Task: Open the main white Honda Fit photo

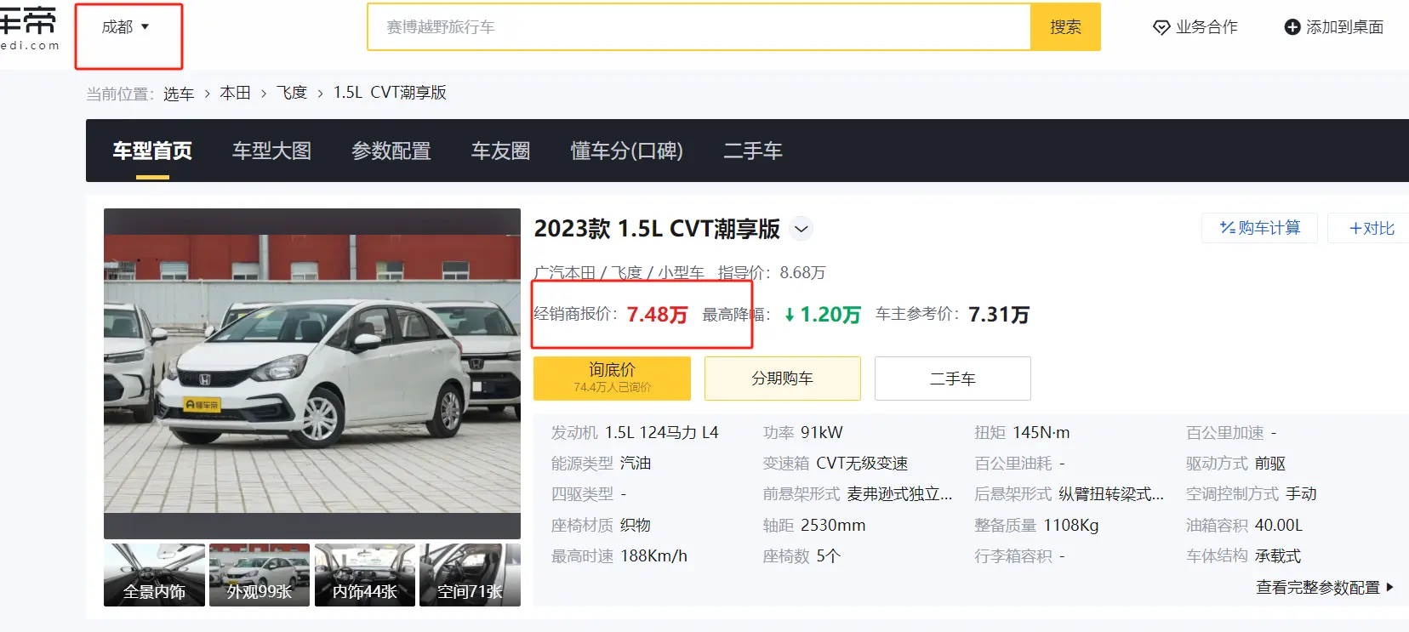Action: [x=312, y=373]
